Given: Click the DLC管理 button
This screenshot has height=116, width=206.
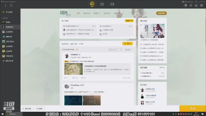Looking at the screenshot, I should pos(39,109).
